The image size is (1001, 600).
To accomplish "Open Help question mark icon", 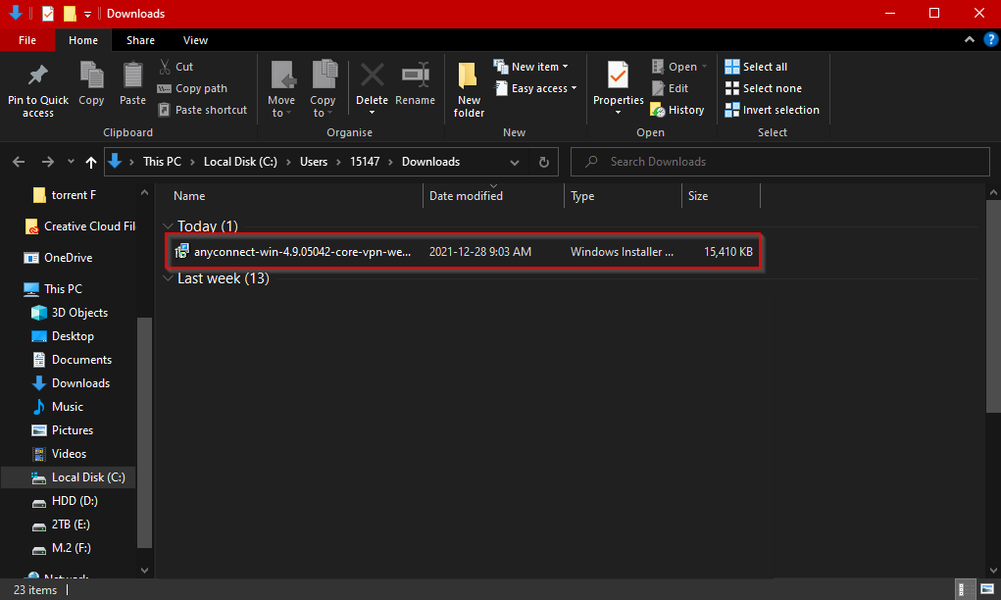I will coord(990,39).
